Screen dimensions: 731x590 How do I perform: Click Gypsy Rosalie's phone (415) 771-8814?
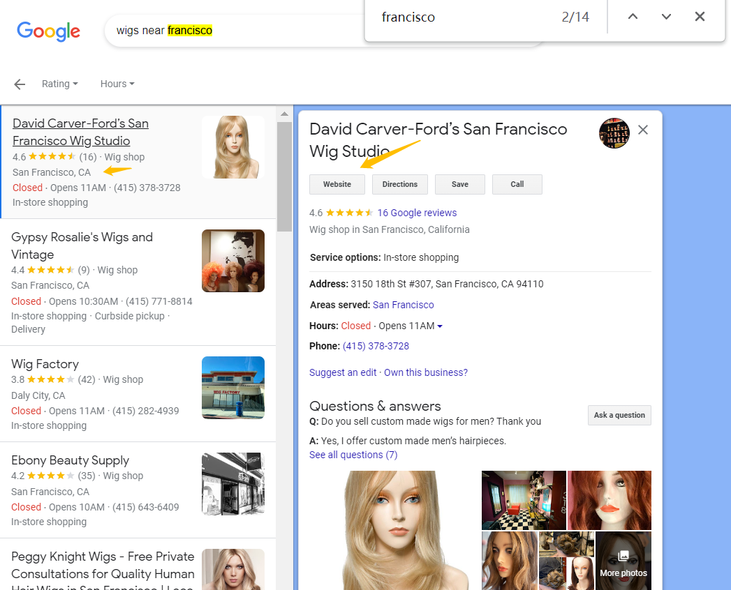coord(159,301)
